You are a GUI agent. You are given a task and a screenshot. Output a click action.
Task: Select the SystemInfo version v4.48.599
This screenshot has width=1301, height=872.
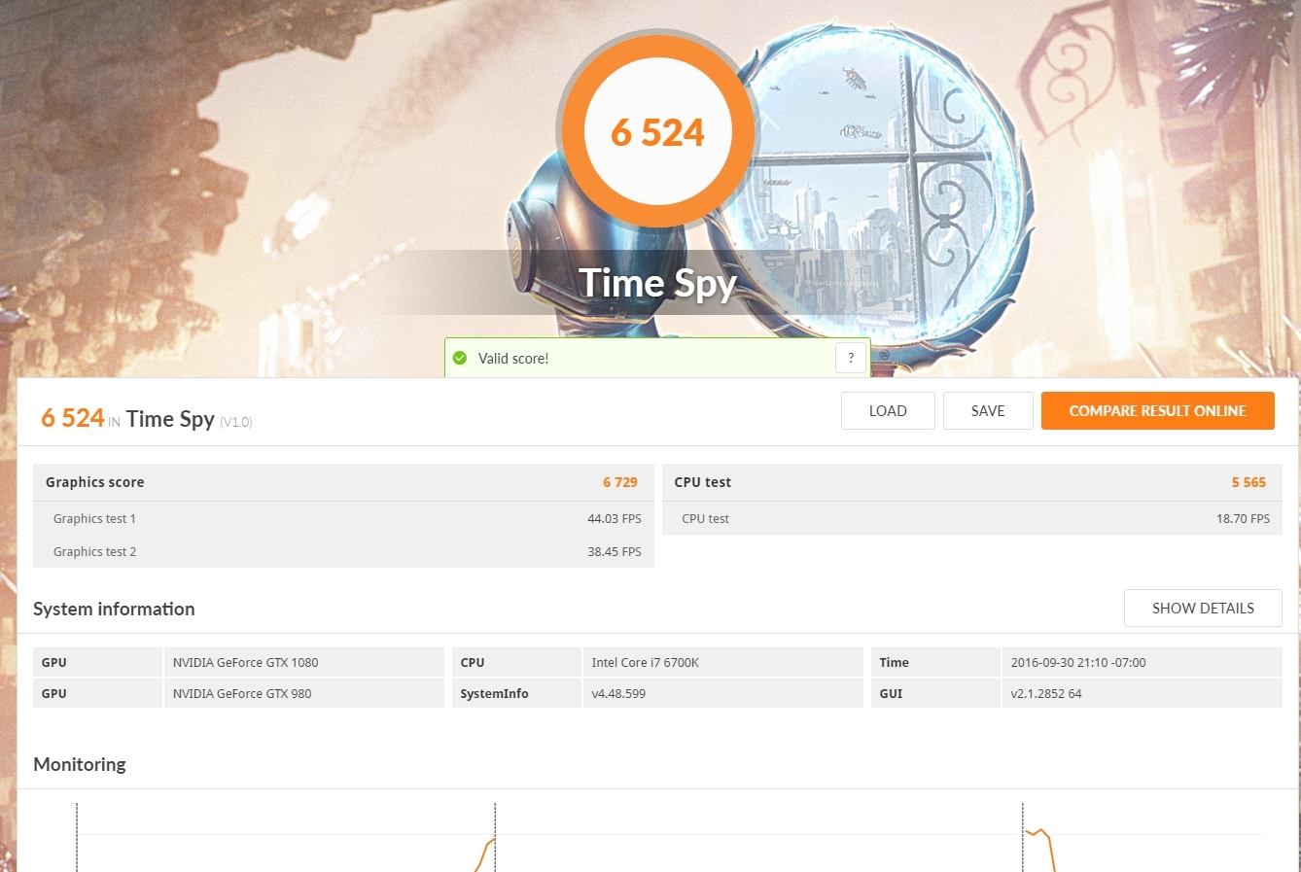click(618, 694)
